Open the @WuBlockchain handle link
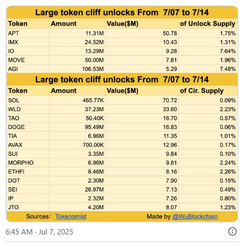 (x=195, y=216)
